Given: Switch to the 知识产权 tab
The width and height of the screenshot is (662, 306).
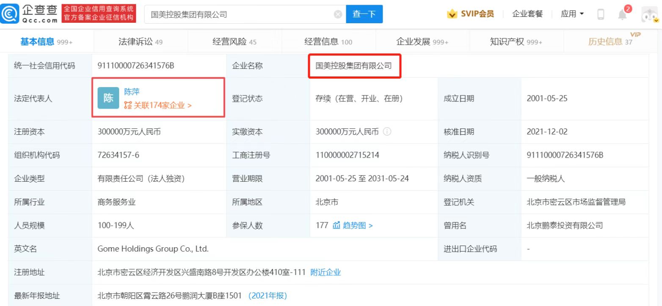Looking at the screenshot, I should [x=516, y=41].
